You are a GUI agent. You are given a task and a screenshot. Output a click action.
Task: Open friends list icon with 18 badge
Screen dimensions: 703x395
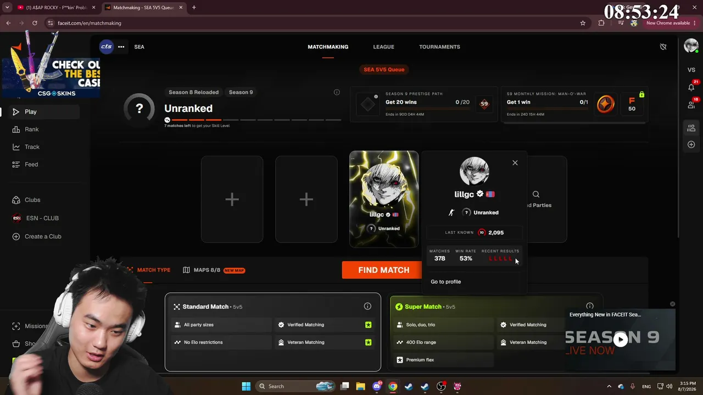(691, 105)
